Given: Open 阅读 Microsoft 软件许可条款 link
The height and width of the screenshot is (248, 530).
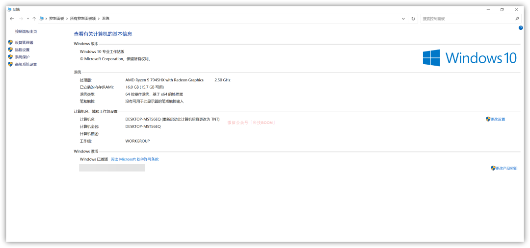Looking at the screenshot, I should click(134, 159).
